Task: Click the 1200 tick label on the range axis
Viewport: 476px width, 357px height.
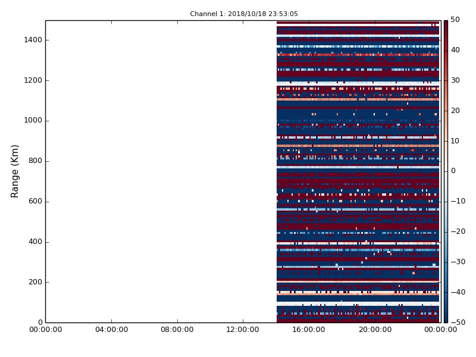Action: point(33,80)
